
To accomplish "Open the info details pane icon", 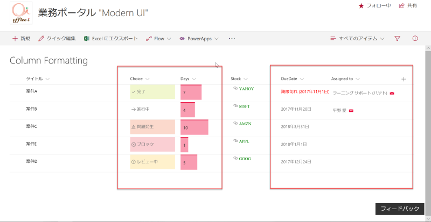I will coord(415,38).
